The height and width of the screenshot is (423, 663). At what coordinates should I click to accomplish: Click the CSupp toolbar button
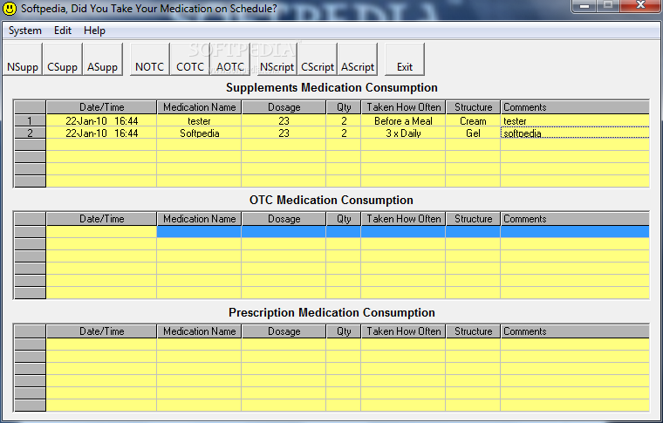pyautogui.click(x=62, y=59)
